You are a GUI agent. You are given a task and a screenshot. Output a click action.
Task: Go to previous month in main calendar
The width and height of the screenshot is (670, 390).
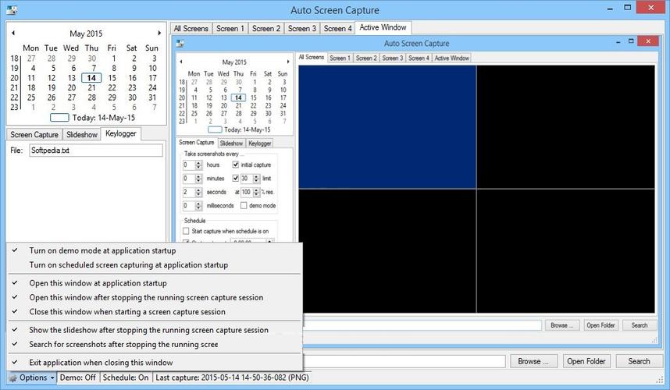(x=13, y=33)
